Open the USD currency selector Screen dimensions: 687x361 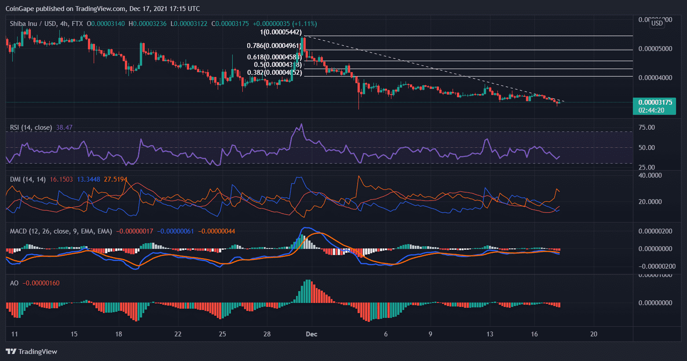tap(657, 23)
